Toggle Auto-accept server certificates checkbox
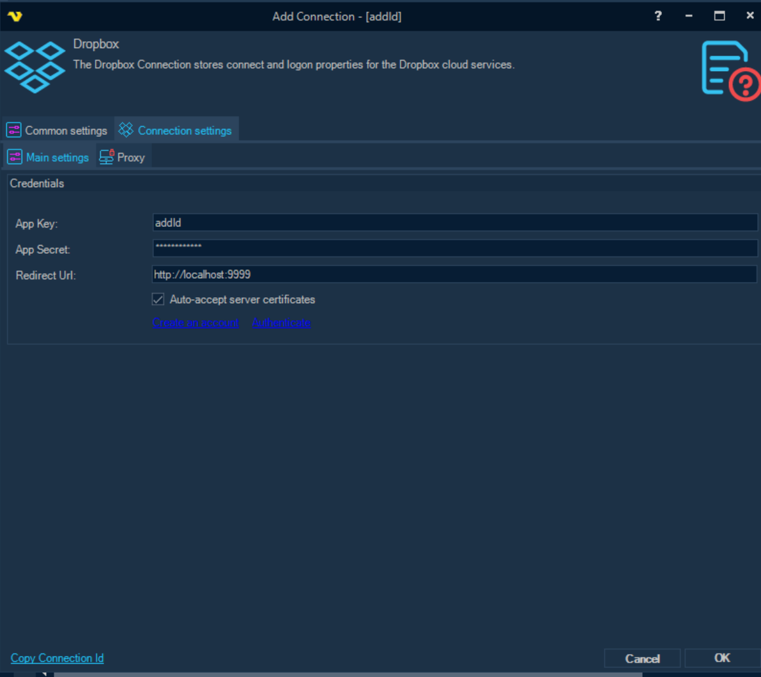 point(158,299)
